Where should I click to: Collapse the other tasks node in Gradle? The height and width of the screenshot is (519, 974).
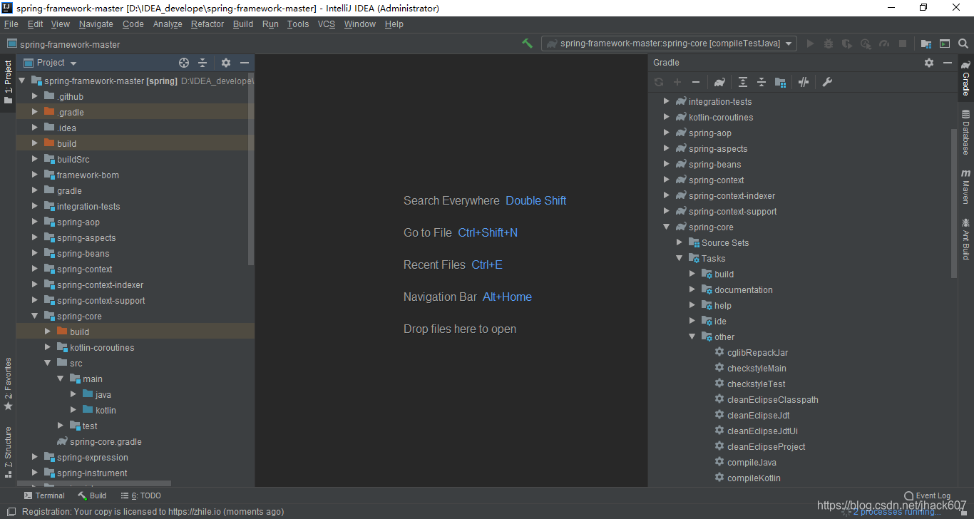[692, 336]
